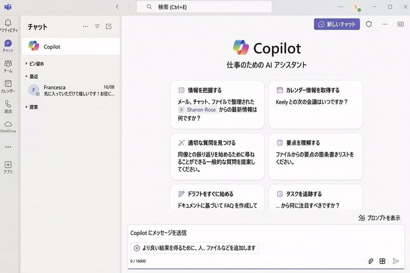Click the search magnifier icon

pos(149,7)
